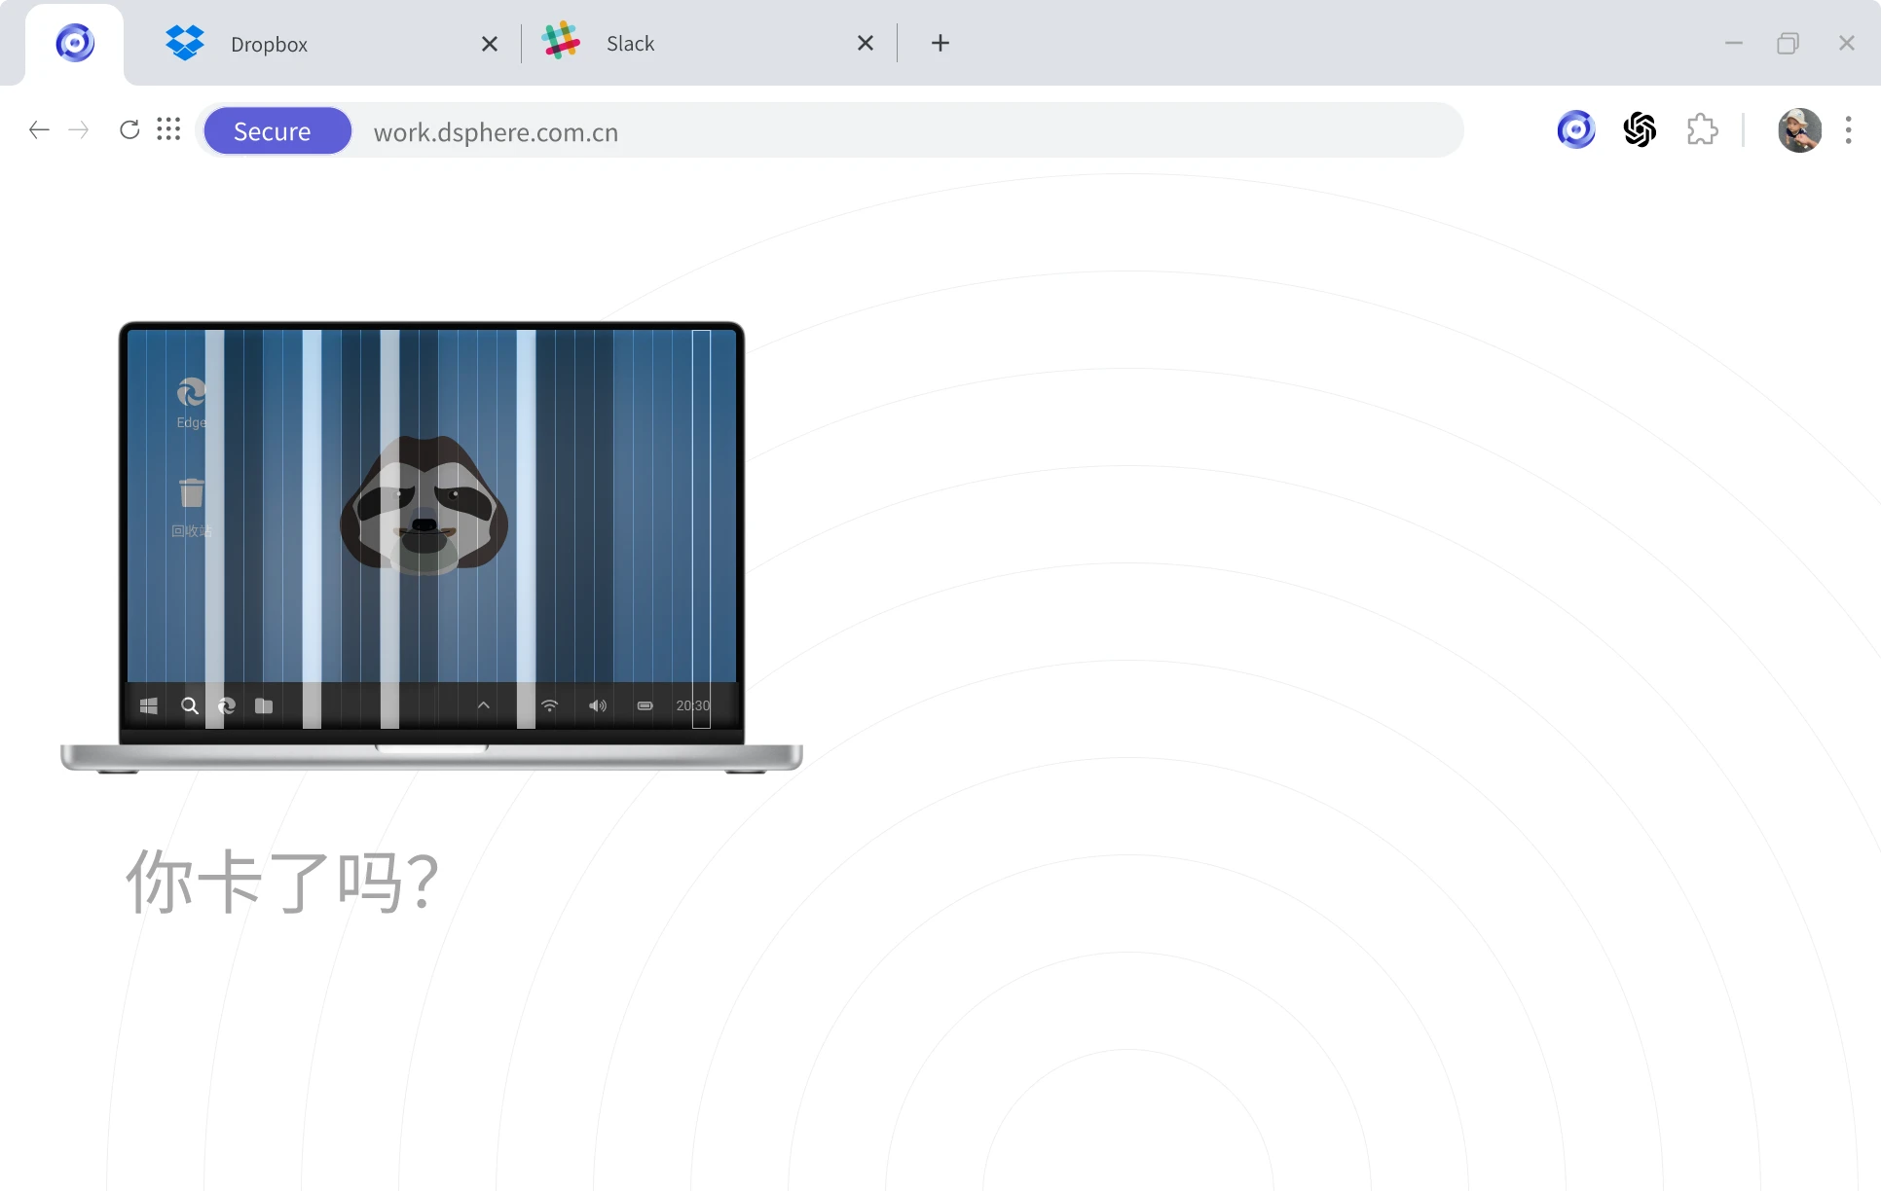Viewport: 1881px width, 1191px height.
Task: Reload the current page
Action: 129,130
